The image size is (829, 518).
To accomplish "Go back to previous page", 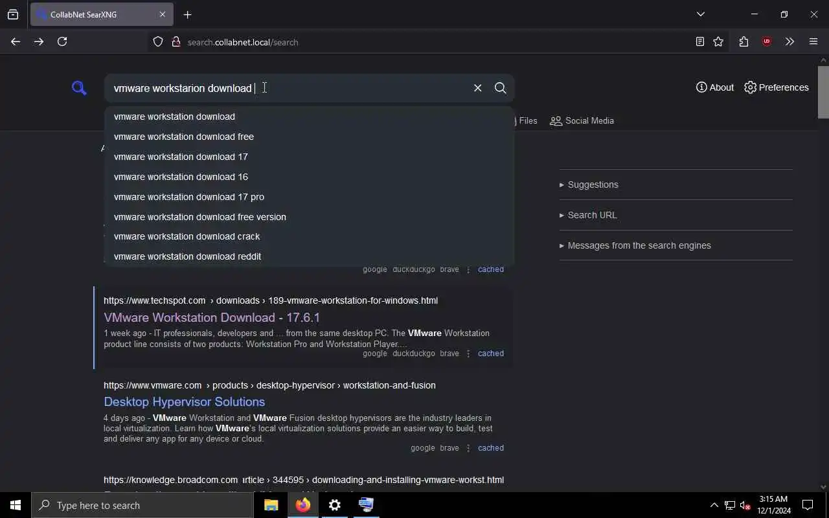I will coord(16,41).
